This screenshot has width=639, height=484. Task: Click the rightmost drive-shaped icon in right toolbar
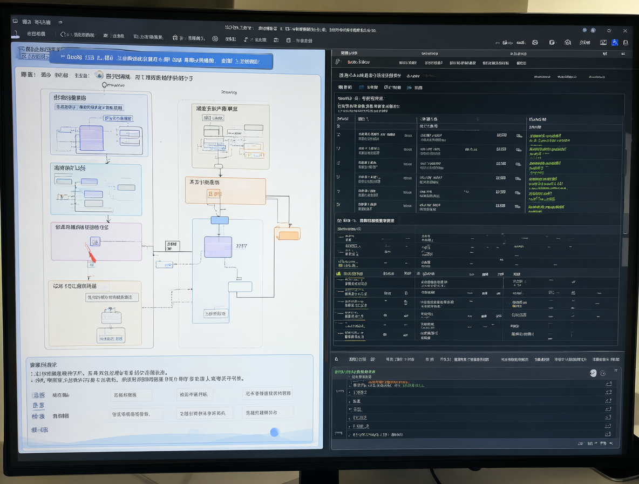tap(626, 43)
